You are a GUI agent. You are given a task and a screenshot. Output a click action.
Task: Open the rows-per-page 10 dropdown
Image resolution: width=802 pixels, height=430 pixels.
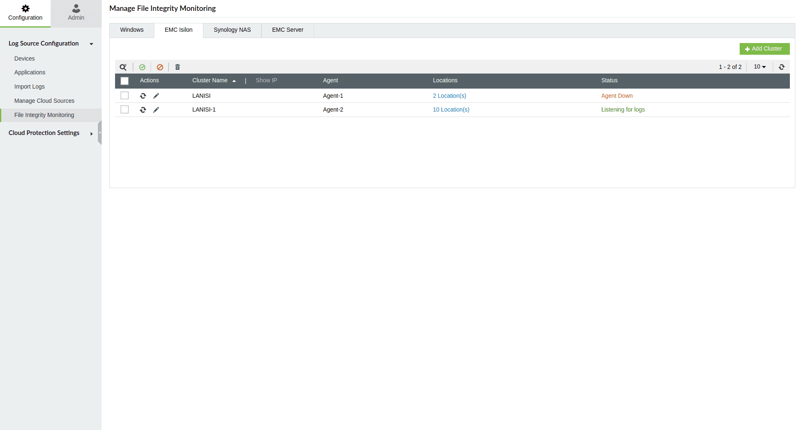[x=760, y=67]
